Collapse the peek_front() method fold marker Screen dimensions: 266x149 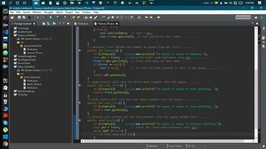click(80, 85)
